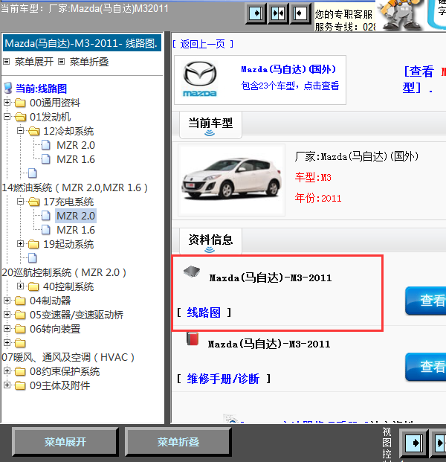This screenshot has height=462, width=446.
Task: Click the right-arrow view button in top toolbar
Action: (256, 13)
